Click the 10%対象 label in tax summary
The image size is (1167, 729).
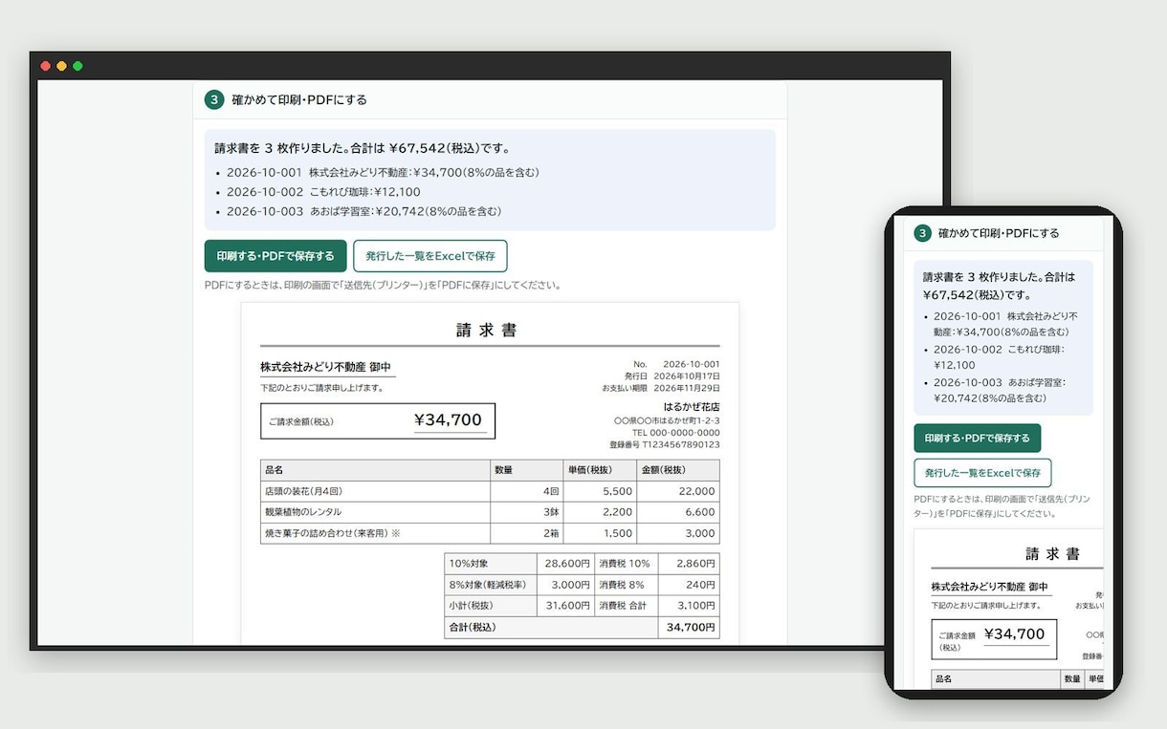click(490, 564)
